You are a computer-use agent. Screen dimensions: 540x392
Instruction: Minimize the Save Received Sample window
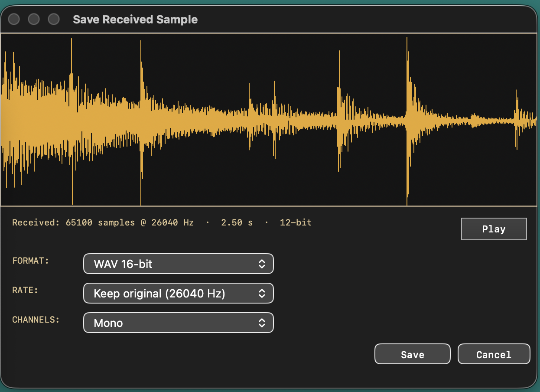tap(33, 19)
